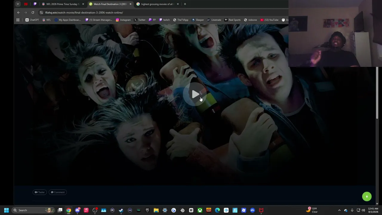Screen dimensions: 382x215
Task: Show hidden system tray icons
Action: click(x=339, y=210)
